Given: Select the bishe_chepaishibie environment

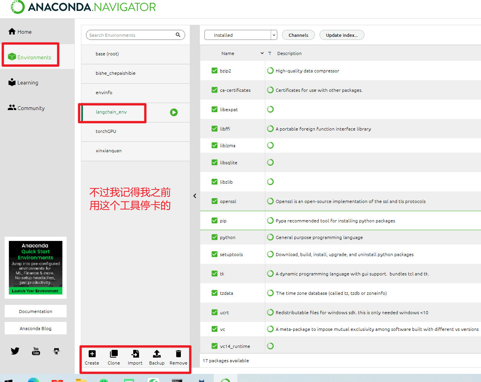Looking at the screenshot, I should 136,73.
